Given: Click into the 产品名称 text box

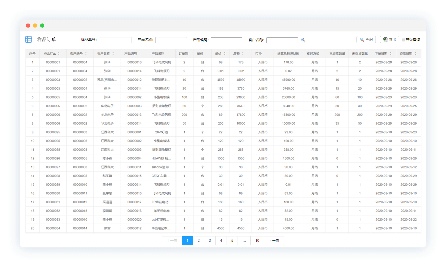Looking at the screenshot, I should point(171,40).
